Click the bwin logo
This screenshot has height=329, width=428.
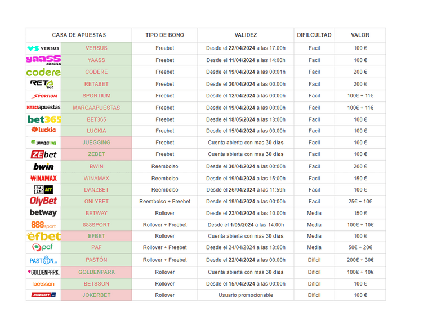point(43,166)
